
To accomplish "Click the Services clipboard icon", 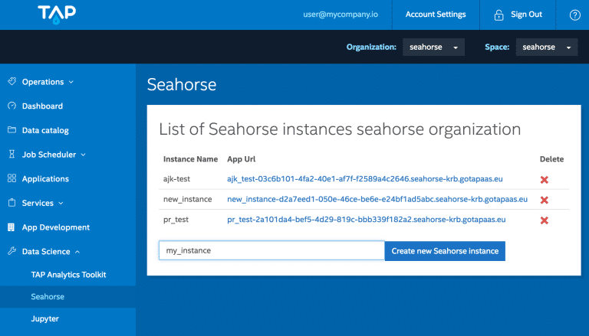I will 12,203.
